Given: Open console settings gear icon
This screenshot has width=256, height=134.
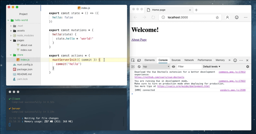Looking at the screenshot, I should (247, 66).
